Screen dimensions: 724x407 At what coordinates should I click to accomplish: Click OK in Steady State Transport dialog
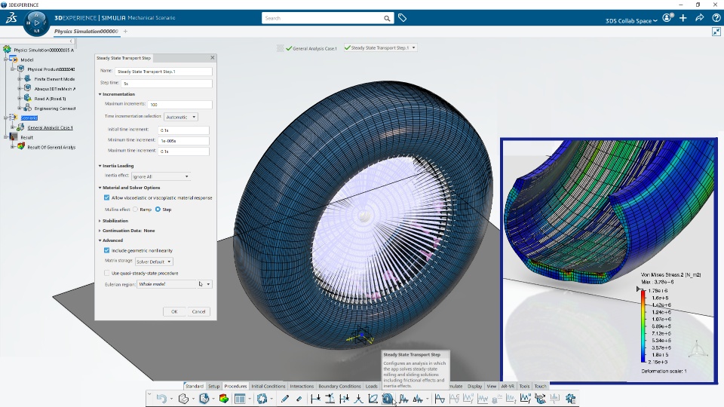(174, 311)
